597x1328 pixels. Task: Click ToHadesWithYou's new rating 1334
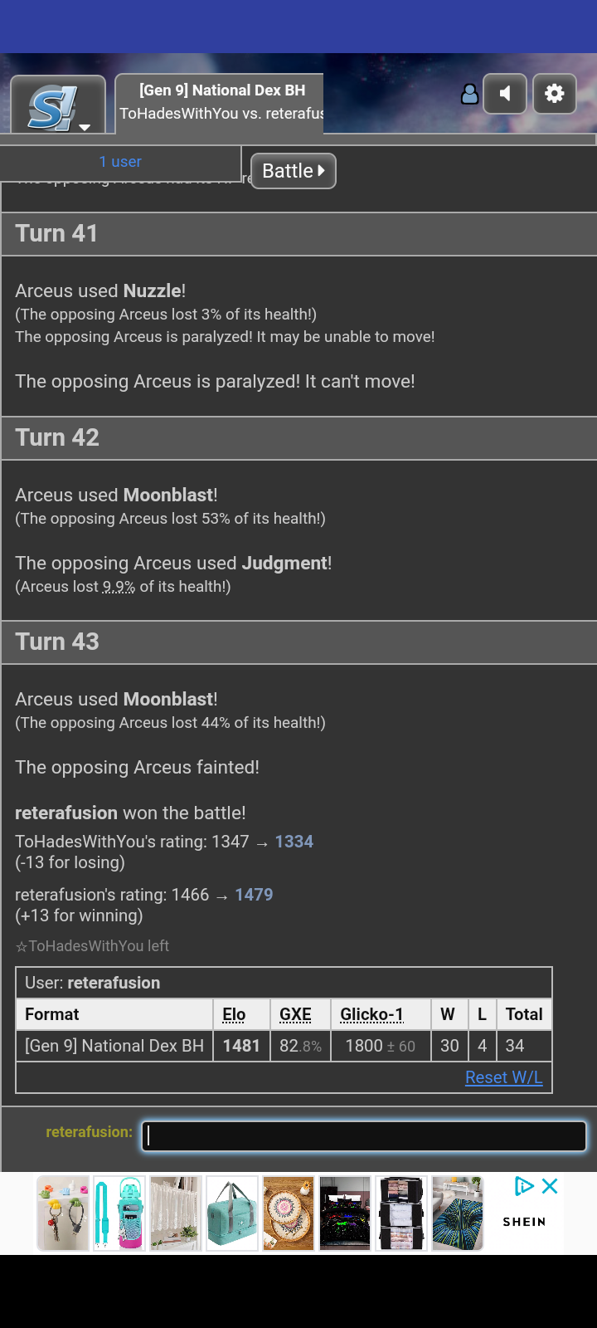(294, 842)
